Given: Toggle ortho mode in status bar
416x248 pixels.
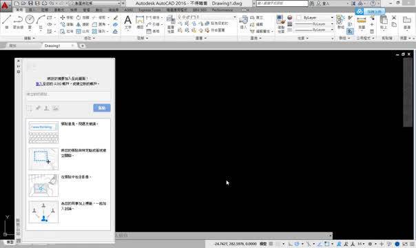Looking at the screenshot, I should coord(291,244).
